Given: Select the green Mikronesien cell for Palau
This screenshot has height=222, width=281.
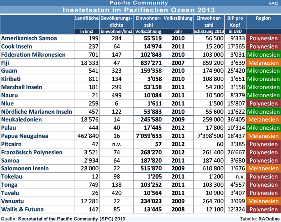Looking at the screenshot, I should click(263, 128).
